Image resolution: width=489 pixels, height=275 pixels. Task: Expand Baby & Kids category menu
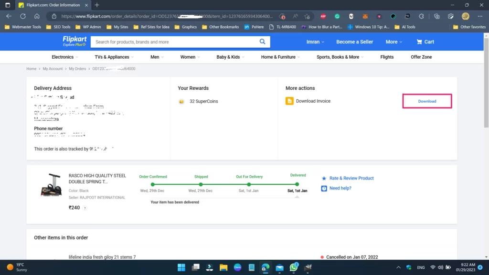[x=231, y=57]
